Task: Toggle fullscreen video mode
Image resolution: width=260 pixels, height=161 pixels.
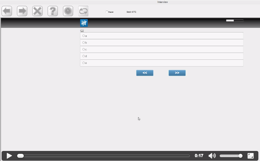Action: pyautogui.click(x=251, y=156)
